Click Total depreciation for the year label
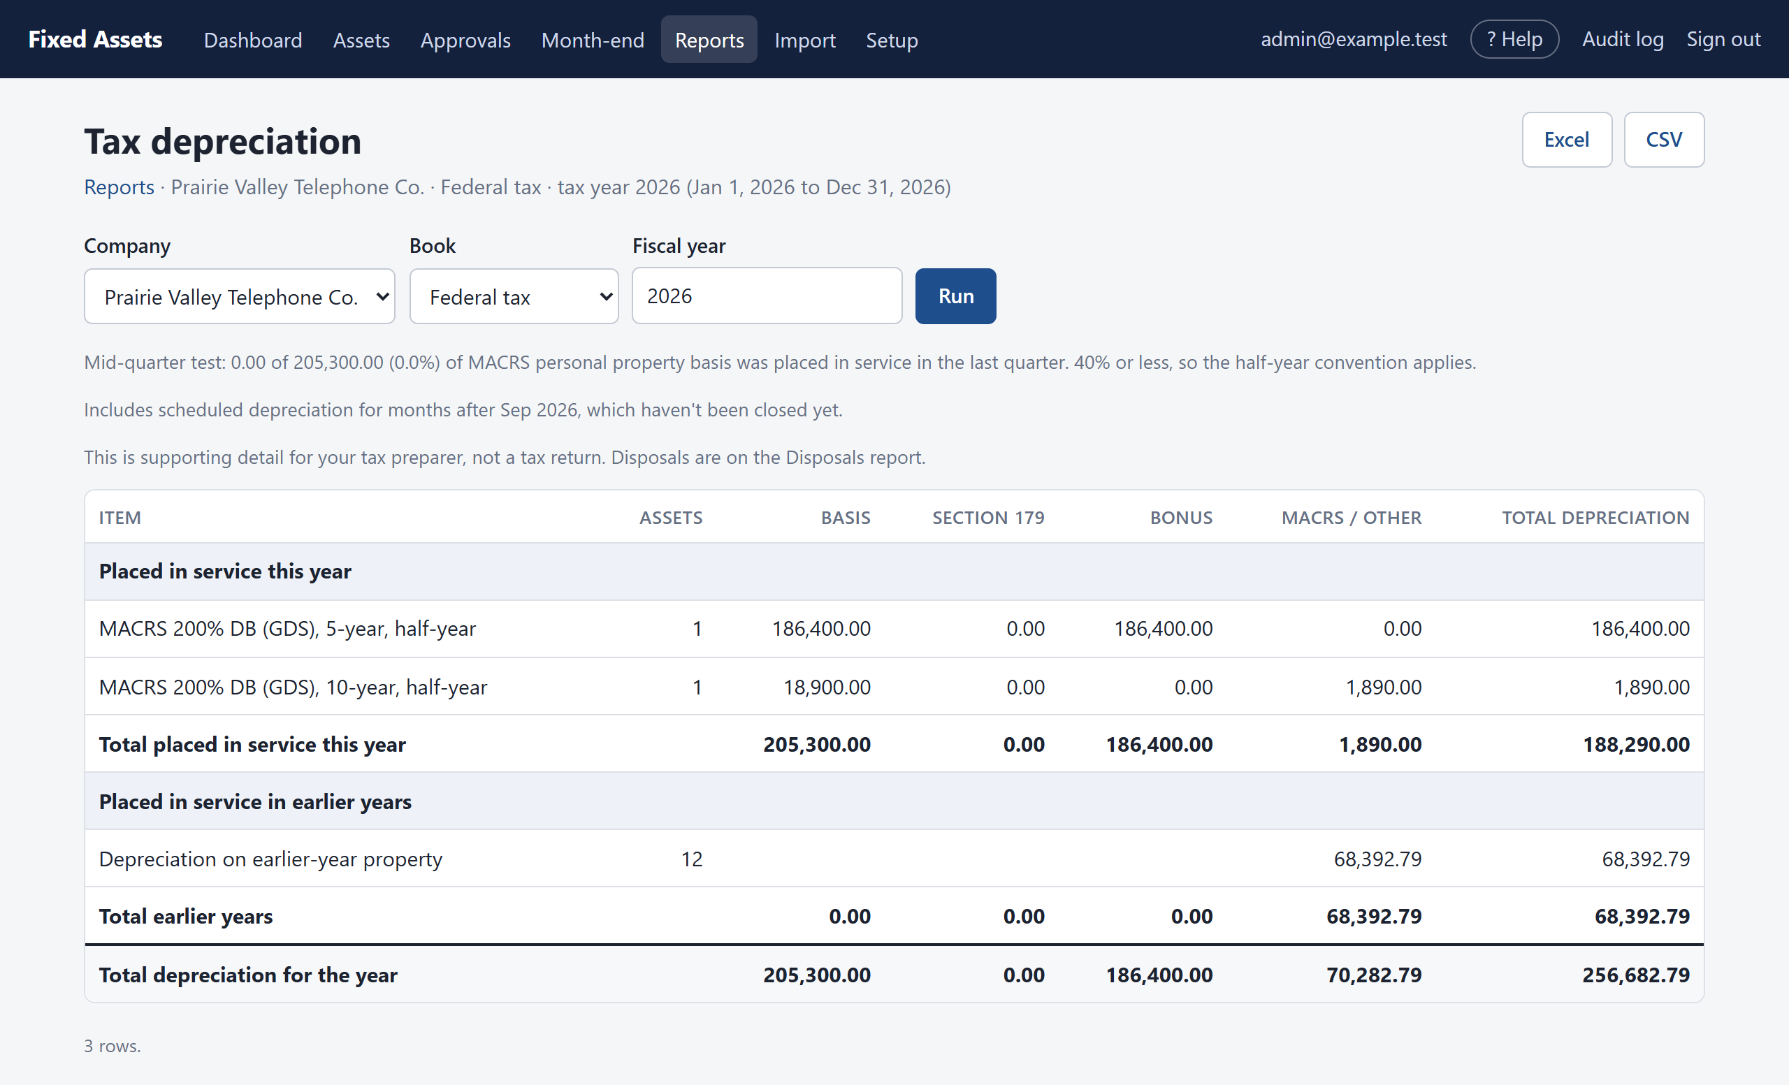 click(x=248, y=975)
